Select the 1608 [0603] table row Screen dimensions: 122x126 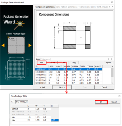(69, 75)
